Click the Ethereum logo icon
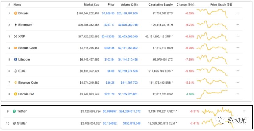Screen dimensions: 254x131 [x=16, y=25]
